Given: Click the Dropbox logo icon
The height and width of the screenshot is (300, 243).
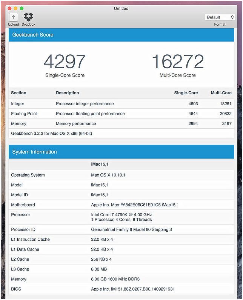Looking at the screenshot, I should 28,17.
